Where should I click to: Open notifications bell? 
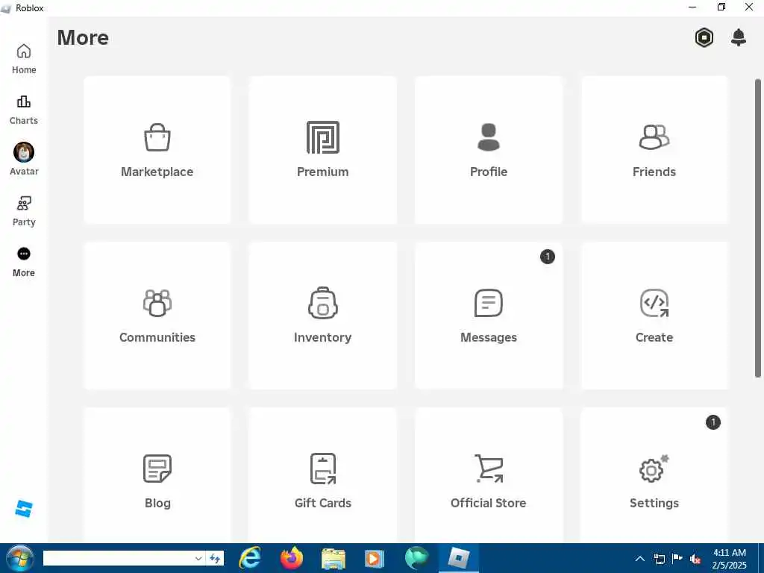(x=739, y=37)
